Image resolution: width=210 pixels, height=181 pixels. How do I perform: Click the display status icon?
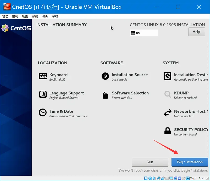(171, 178)
